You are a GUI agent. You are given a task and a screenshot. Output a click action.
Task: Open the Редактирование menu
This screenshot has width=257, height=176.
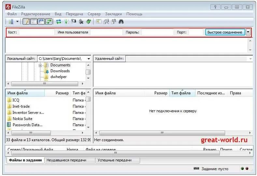[x=36, y=14]
